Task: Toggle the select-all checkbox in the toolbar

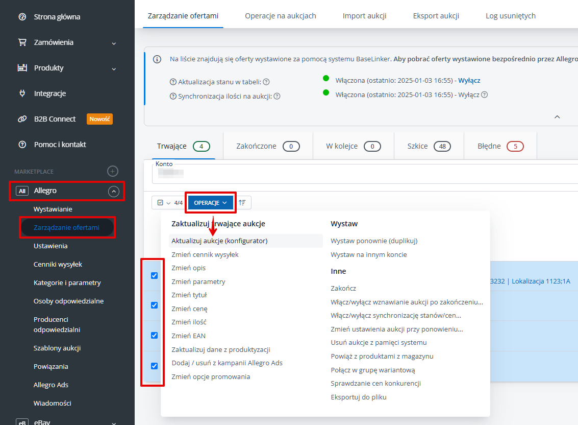Action: (160, 203)
